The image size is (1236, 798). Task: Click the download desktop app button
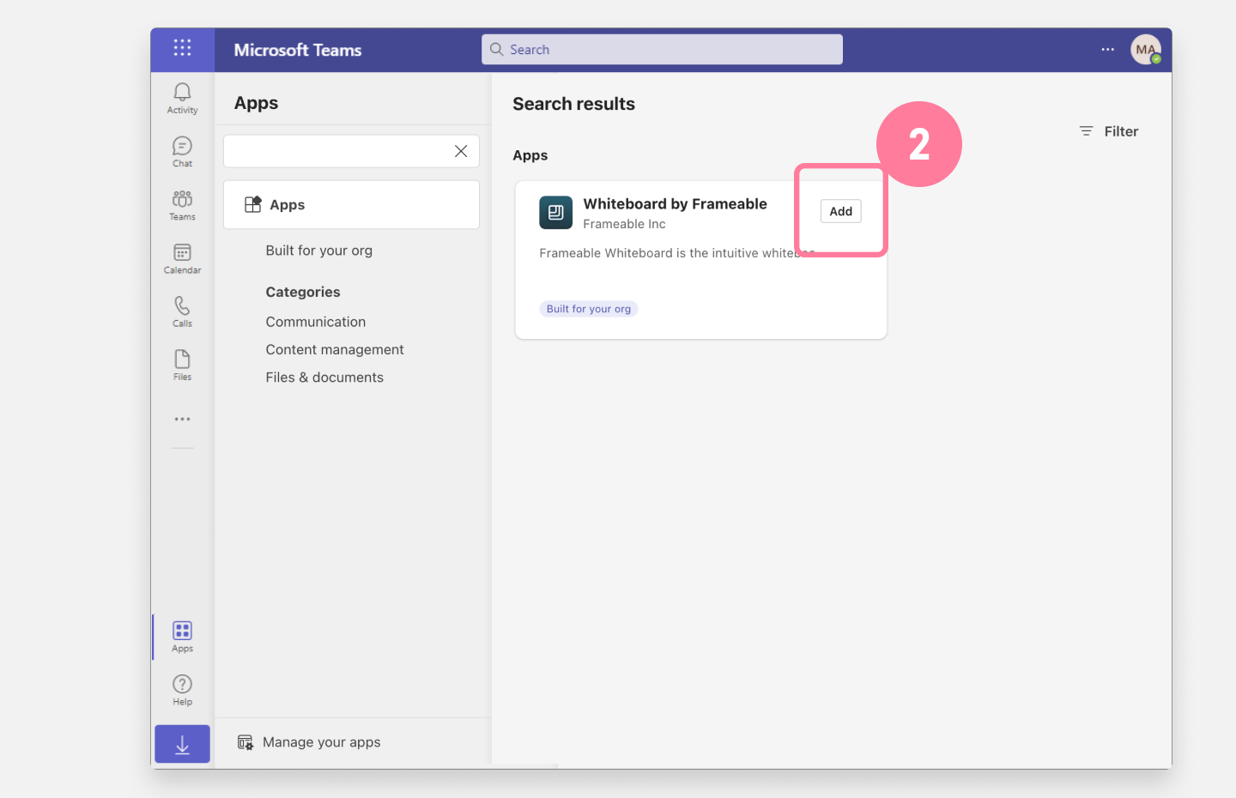click(182, 744)
